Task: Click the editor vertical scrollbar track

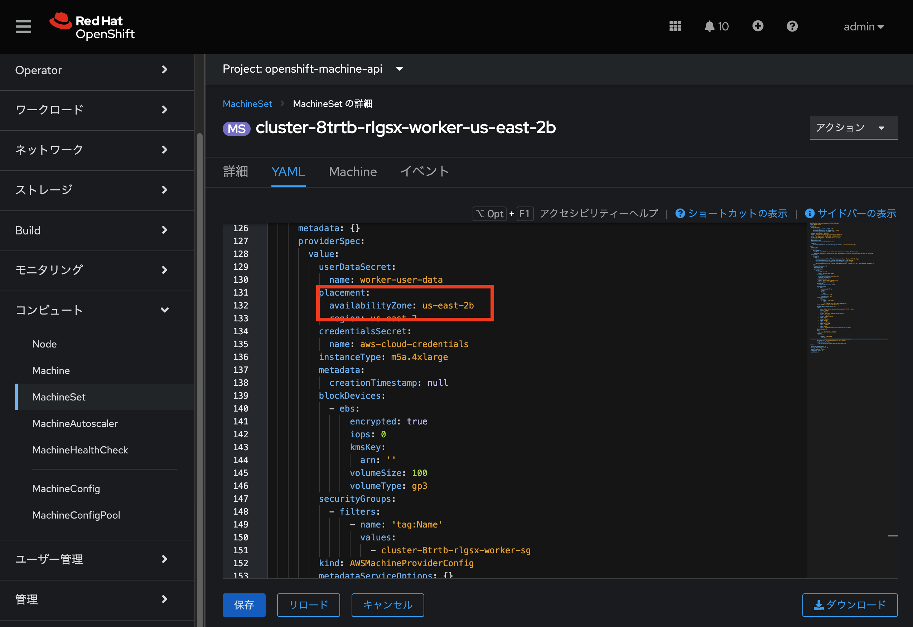Action: click(x=893, y=400)
